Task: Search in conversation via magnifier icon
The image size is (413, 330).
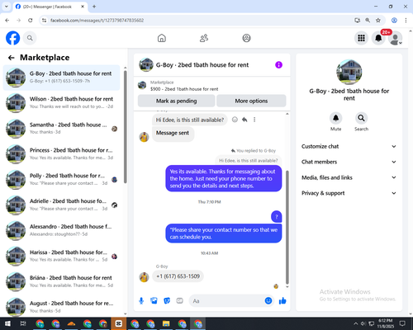Action: tap(361, 118)
